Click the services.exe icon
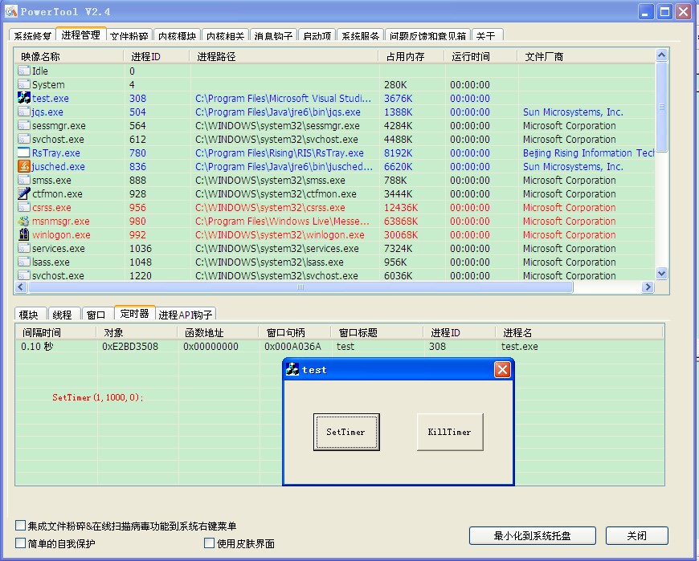This screenshot has width=699, height=561. coord(23,248)
